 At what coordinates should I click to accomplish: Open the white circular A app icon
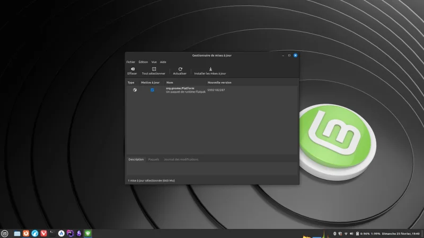[x=61, y=233]
